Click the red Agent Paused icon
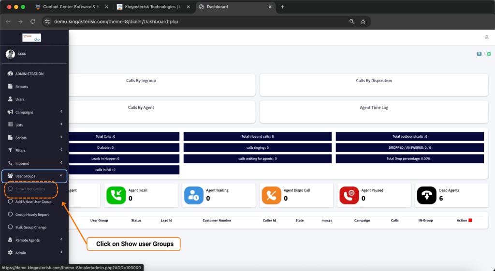495x271 pixels. (x=349, y=195)
